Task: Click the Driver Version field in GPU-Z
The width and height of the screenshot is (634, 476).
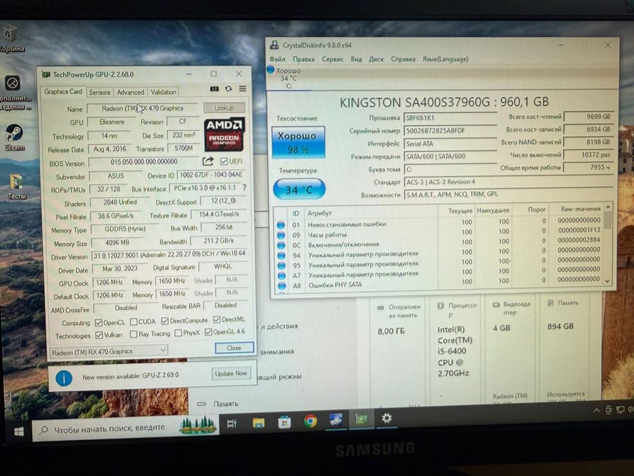Action: [169, 254]
